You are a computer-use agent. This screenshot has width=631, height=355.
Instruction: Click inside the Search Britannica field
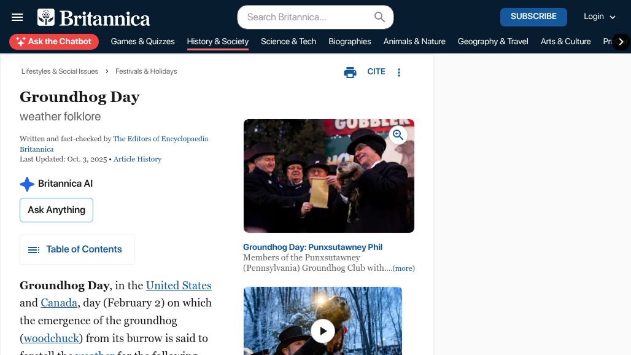[x=307, y=17]
